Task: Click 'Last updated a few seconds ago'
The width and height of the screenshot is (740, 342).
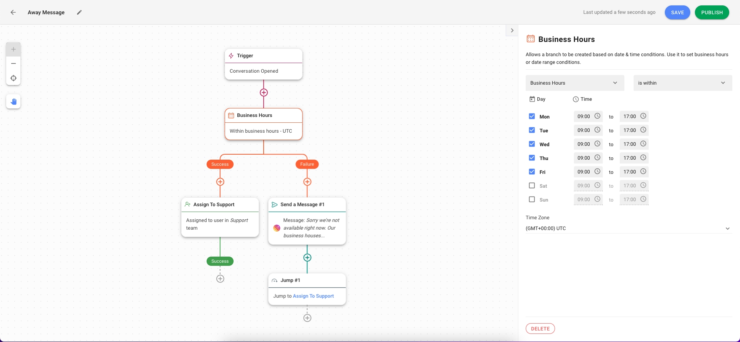Action: coord(619,12)
